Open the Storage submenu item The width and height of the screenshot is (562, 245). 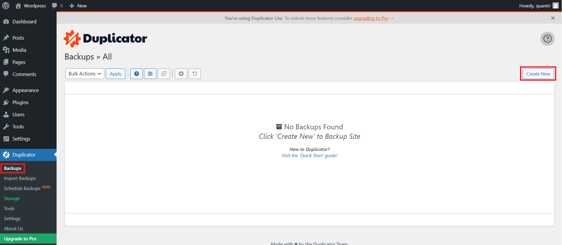12,199
